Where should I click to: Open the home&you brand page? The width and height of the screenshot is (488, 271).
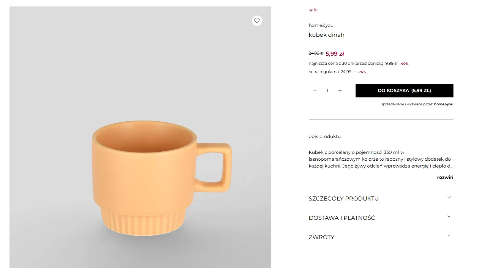click(x=321, y=25)
